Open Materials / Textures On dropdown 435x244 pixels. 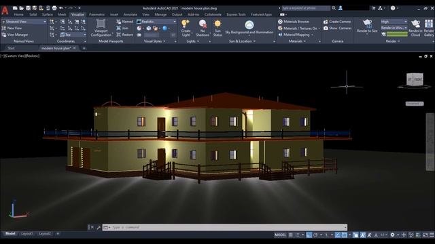pyautogui.click(x=299, y=28)
